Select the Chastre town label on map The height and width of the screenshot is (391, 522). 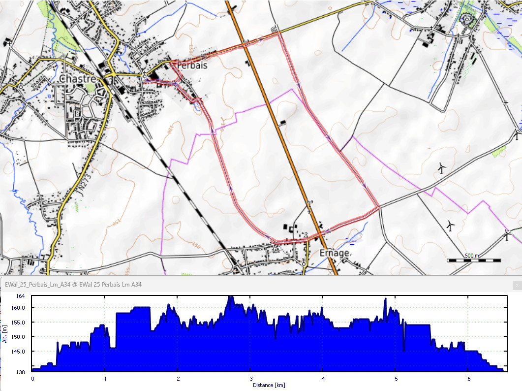(x=77, y=79)
